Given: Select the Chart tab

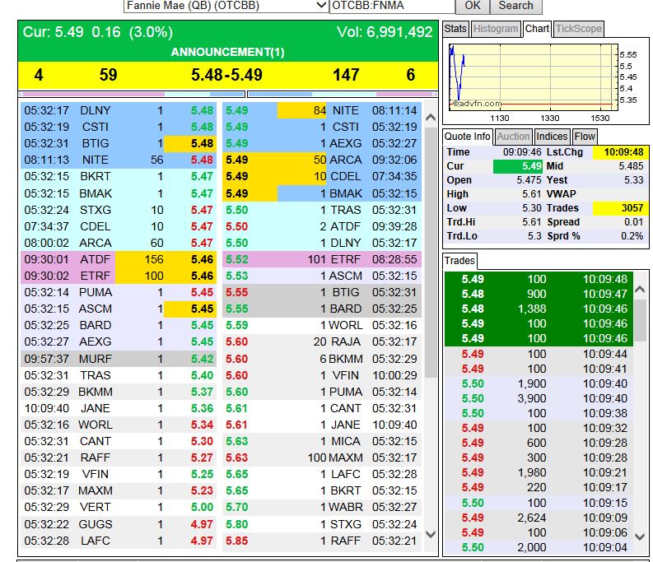Looking at the screenshot, I should point(537,29).
